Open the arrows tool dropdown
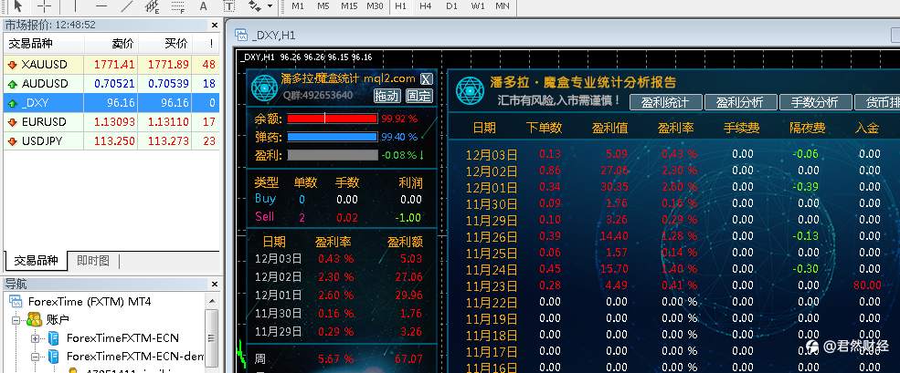 click(x=270, y=6)
